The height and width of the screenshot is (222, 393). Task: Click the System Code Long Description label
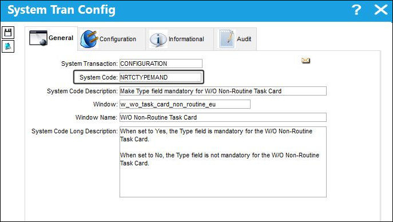(74, 131)
